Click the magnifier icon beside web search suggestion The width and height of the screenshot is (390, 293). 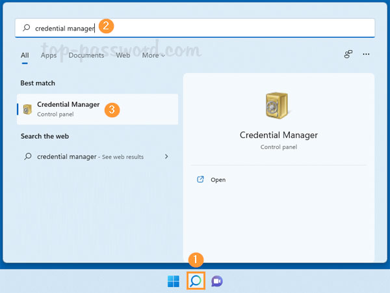(x=27, y=156)
